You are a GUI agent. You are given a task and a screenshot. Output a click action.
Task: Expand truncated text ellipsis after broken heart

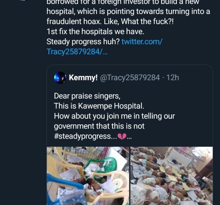[129, 137]
